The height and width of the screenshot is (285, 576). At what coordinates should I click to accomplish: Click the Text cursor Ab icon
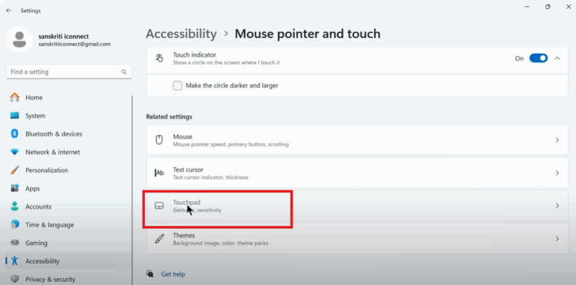tap(159, 173)
